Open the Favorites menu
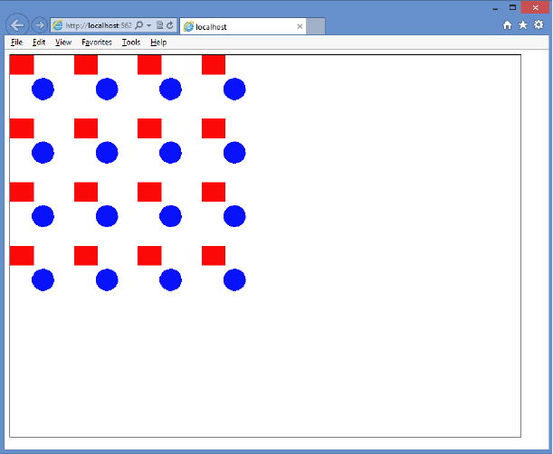This screenshot has width=553, height=454. point(97,43)
